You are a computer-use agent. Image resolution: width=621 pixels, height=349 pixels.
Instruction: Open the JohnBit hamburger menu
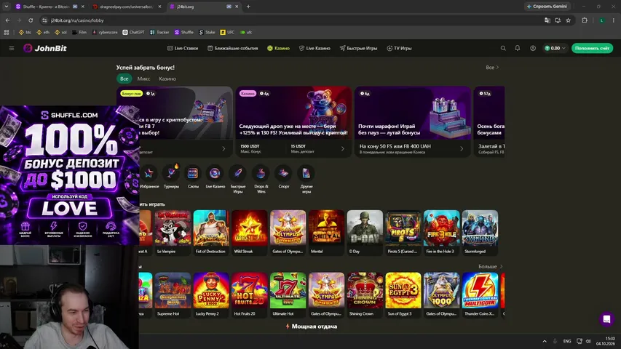click(x=12, y=48)
